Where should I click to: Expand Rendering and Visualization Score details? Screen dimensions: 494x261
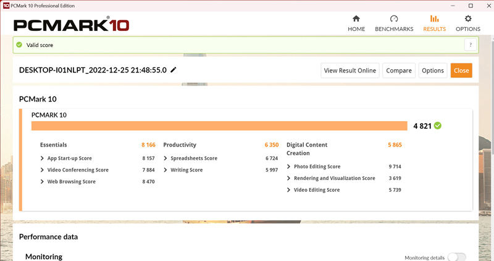tap(288, 178)
